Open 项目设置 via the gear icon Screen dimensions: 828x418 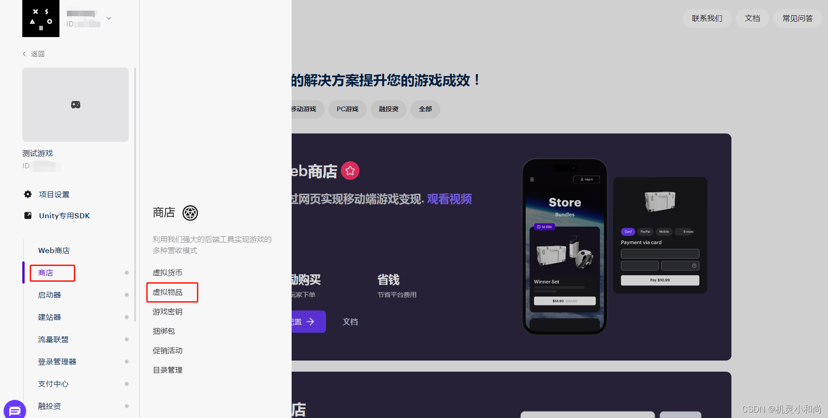point(27,194)
